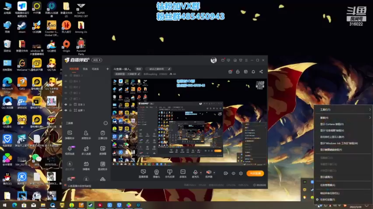Show the hidden 图片 3 layer

66,81
